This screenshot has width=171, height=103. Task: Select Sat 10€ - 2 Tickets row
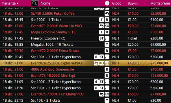coord(85,100)
